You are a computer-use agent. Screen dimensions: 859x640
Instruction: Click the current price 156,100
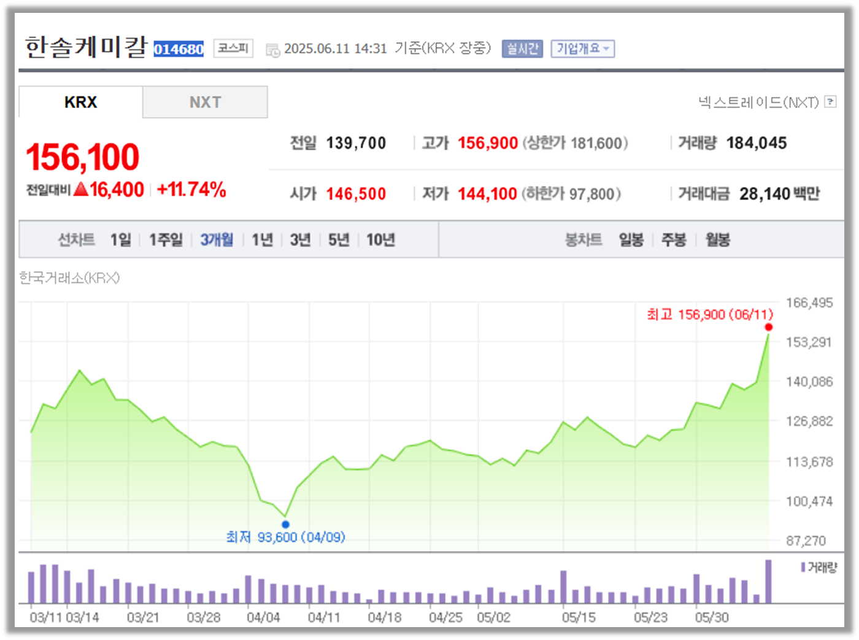[83, 157]
